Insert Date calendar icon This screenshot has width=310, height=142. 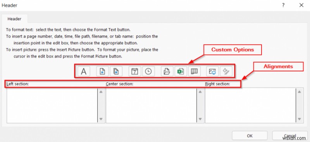coord(134,71)
